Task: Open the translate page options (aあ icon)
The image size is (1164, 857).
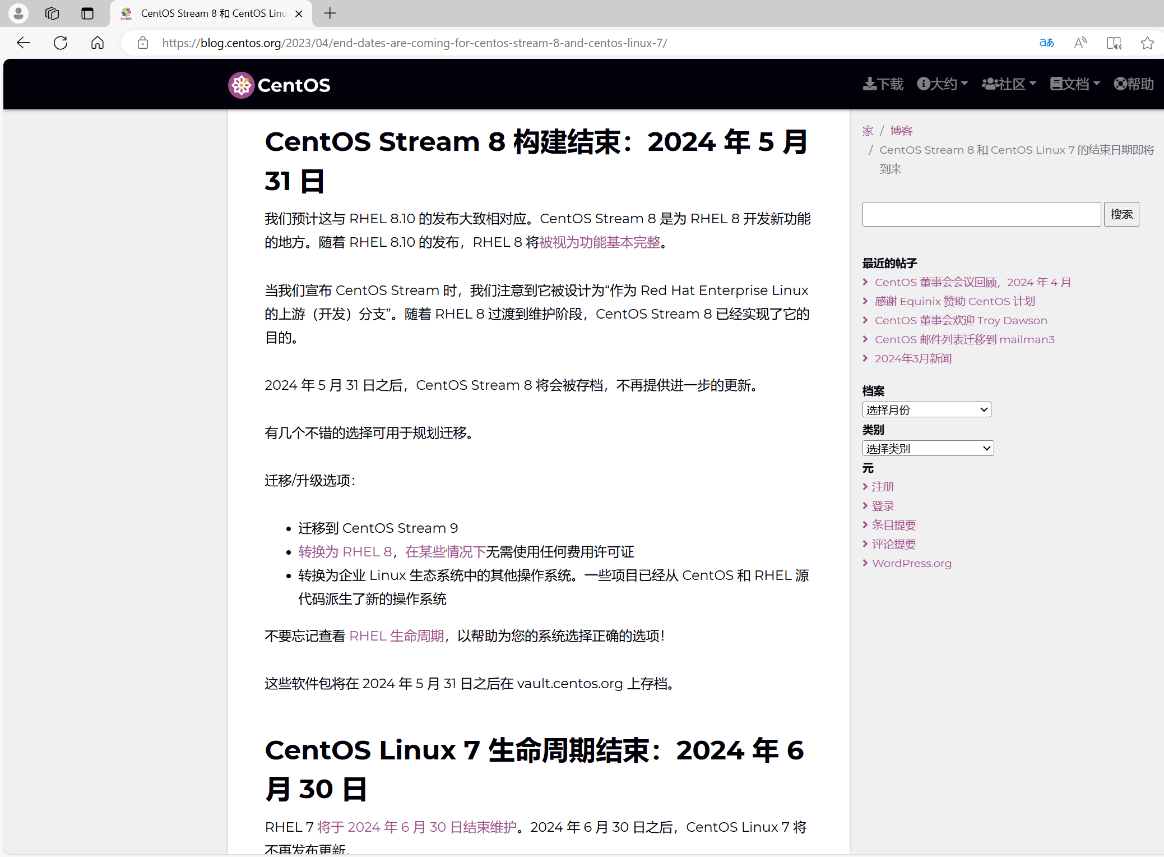Action: pos(1047,43)
